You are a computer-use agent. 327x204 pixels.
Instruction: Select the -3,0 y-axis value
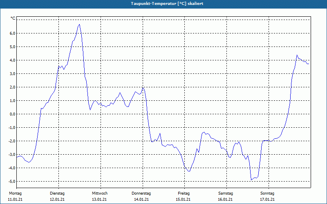tap(12, 155)
